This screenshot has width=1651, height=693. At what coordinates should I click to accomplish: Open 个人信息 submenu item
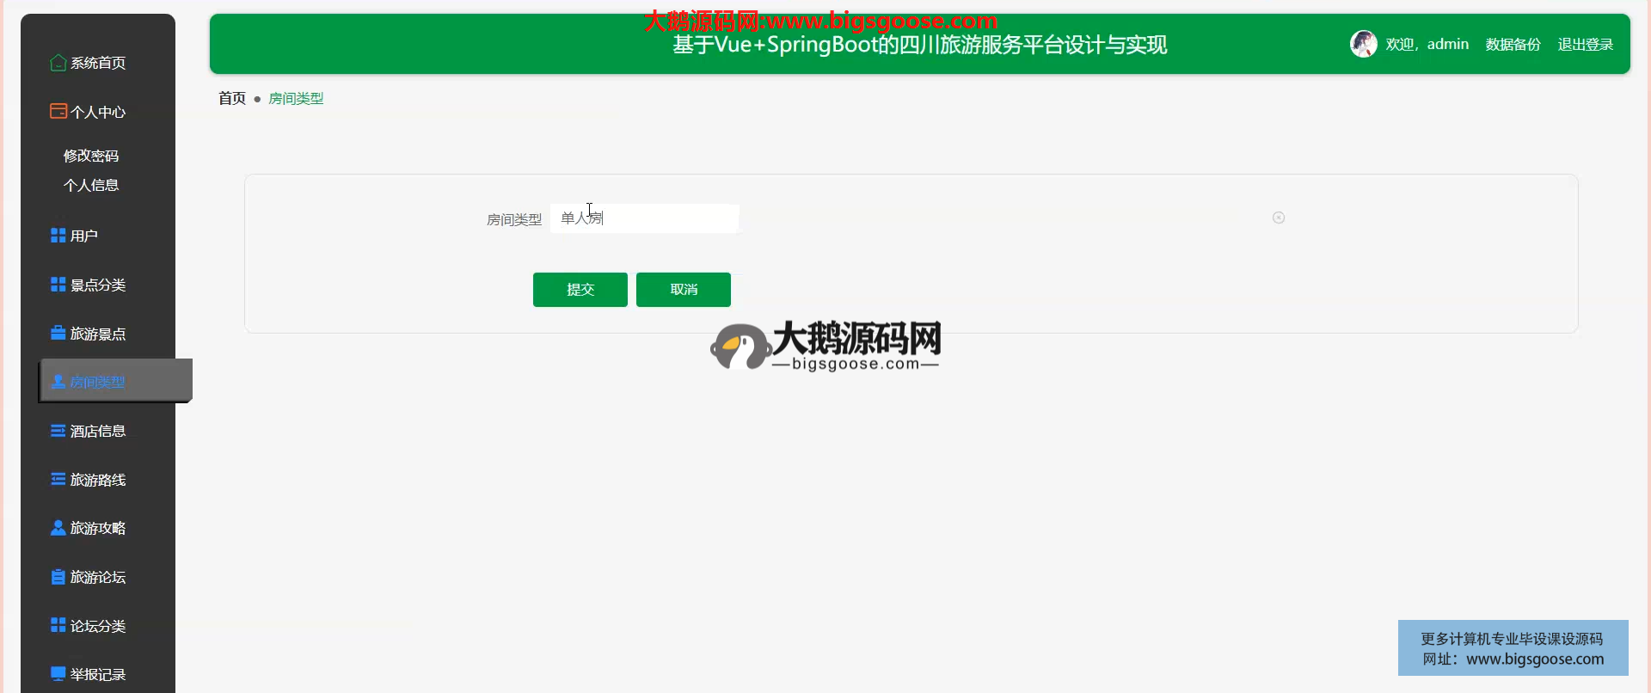point(91,185)
